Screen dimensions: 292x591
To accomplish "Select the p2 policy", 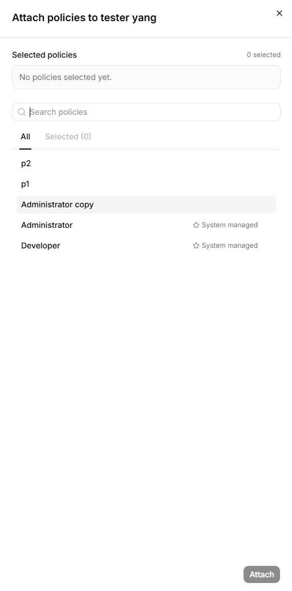I will 146,163.
